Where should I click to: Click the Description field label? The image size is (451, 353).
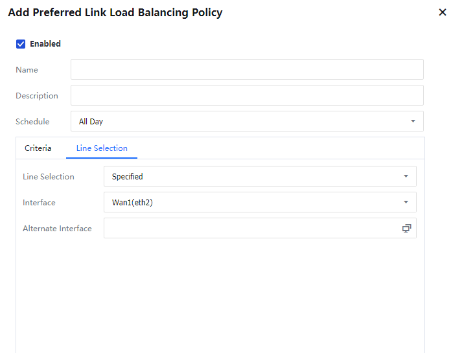37,95
